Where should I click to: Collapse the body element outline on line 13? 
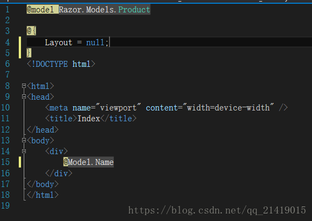point(24,140)
